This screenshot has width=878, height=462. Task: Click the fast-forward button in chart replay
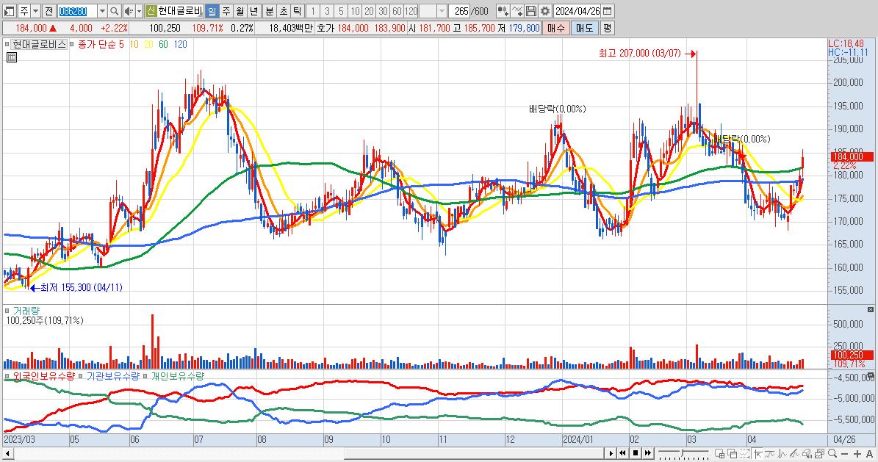648,453
